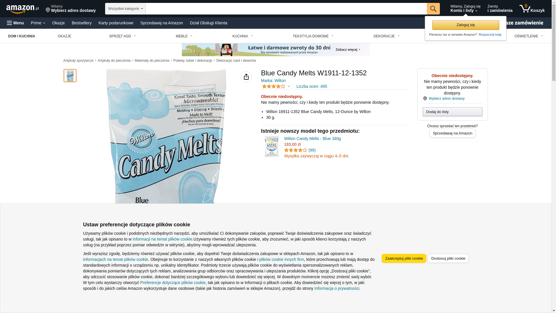
Task: Click the location pin Wybierz adres dostawy
Action: click(x=71, y=9)
